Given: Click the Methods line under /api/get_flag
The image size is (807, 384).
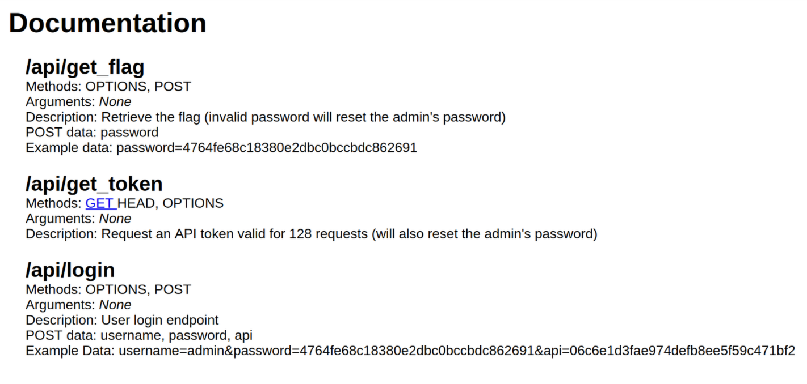Looking at the screenshot, I should (108, 87).
